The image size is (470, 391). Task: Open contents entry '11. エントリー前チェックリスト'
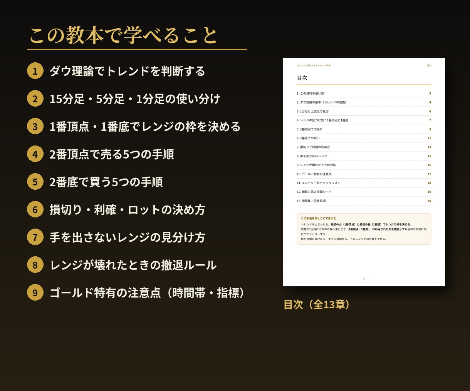[x=319, y=183]
